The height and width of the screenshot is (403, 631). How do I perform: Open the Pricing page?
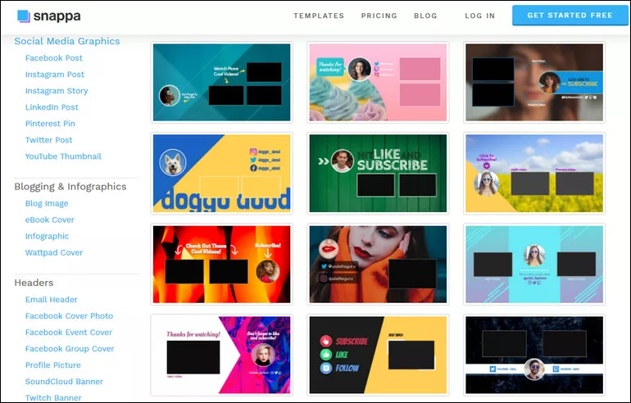[x=379, y=16]
